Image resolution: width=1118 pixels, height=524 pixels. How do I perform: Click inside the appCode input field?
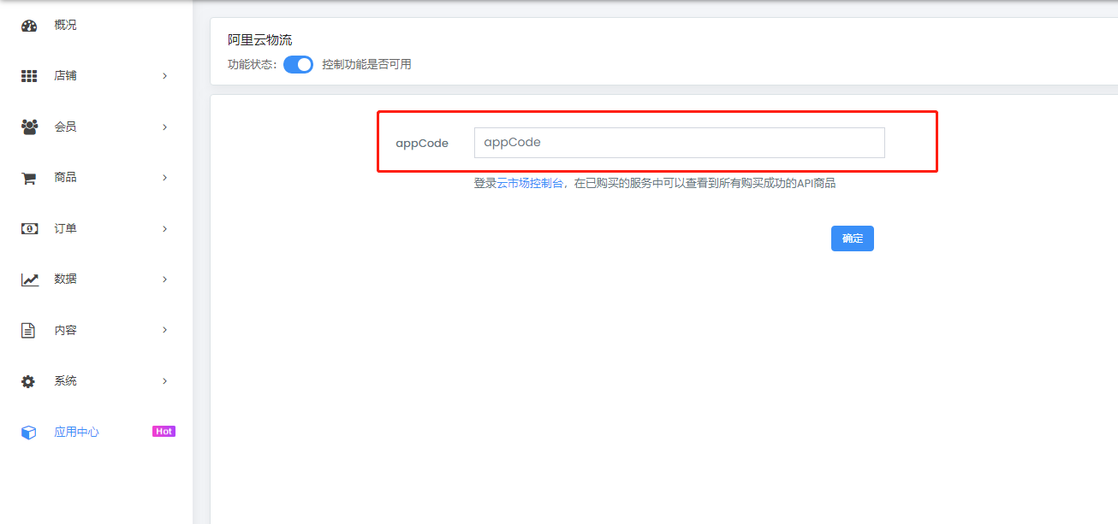click(x=679, y=142)
